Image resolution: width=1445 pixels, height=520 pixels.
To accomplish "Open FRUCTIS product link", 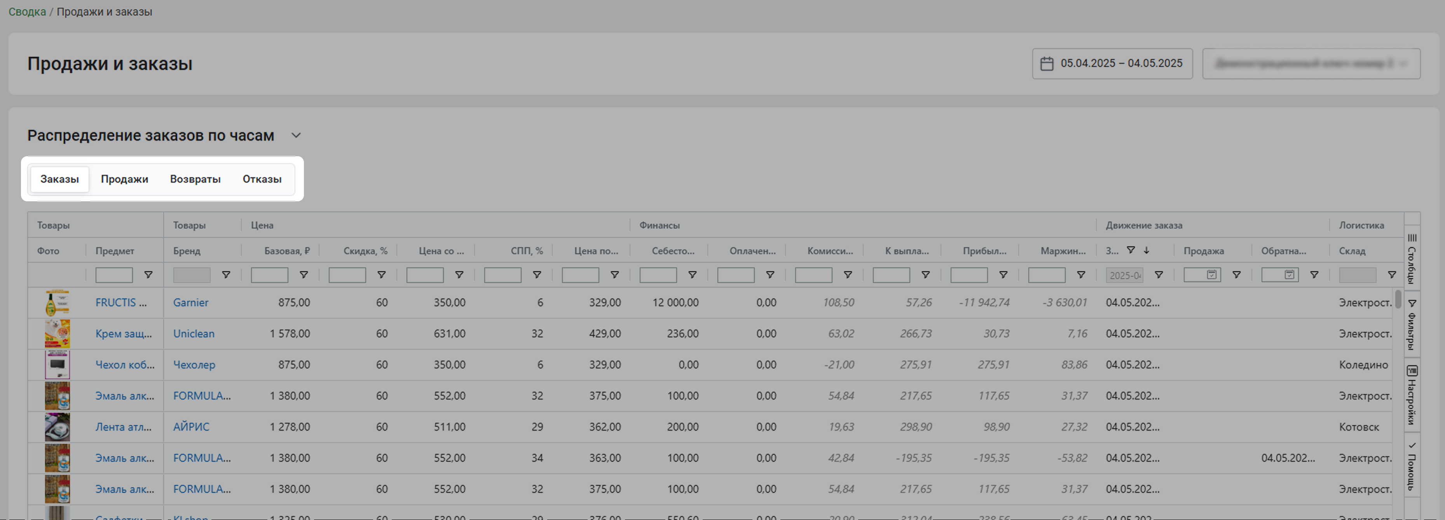I will click(121, 302).
